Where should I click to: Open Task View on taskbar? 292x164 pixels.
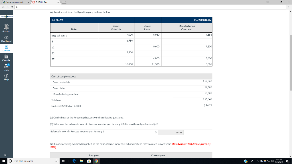[63, 161]
